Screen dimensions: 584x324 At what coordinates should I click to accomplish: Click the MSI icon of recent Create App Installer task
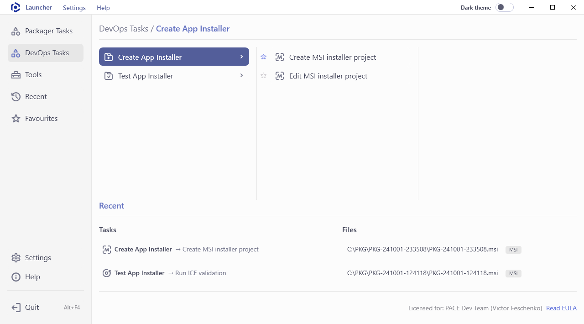pyautogui.click(x=107, y=250)
